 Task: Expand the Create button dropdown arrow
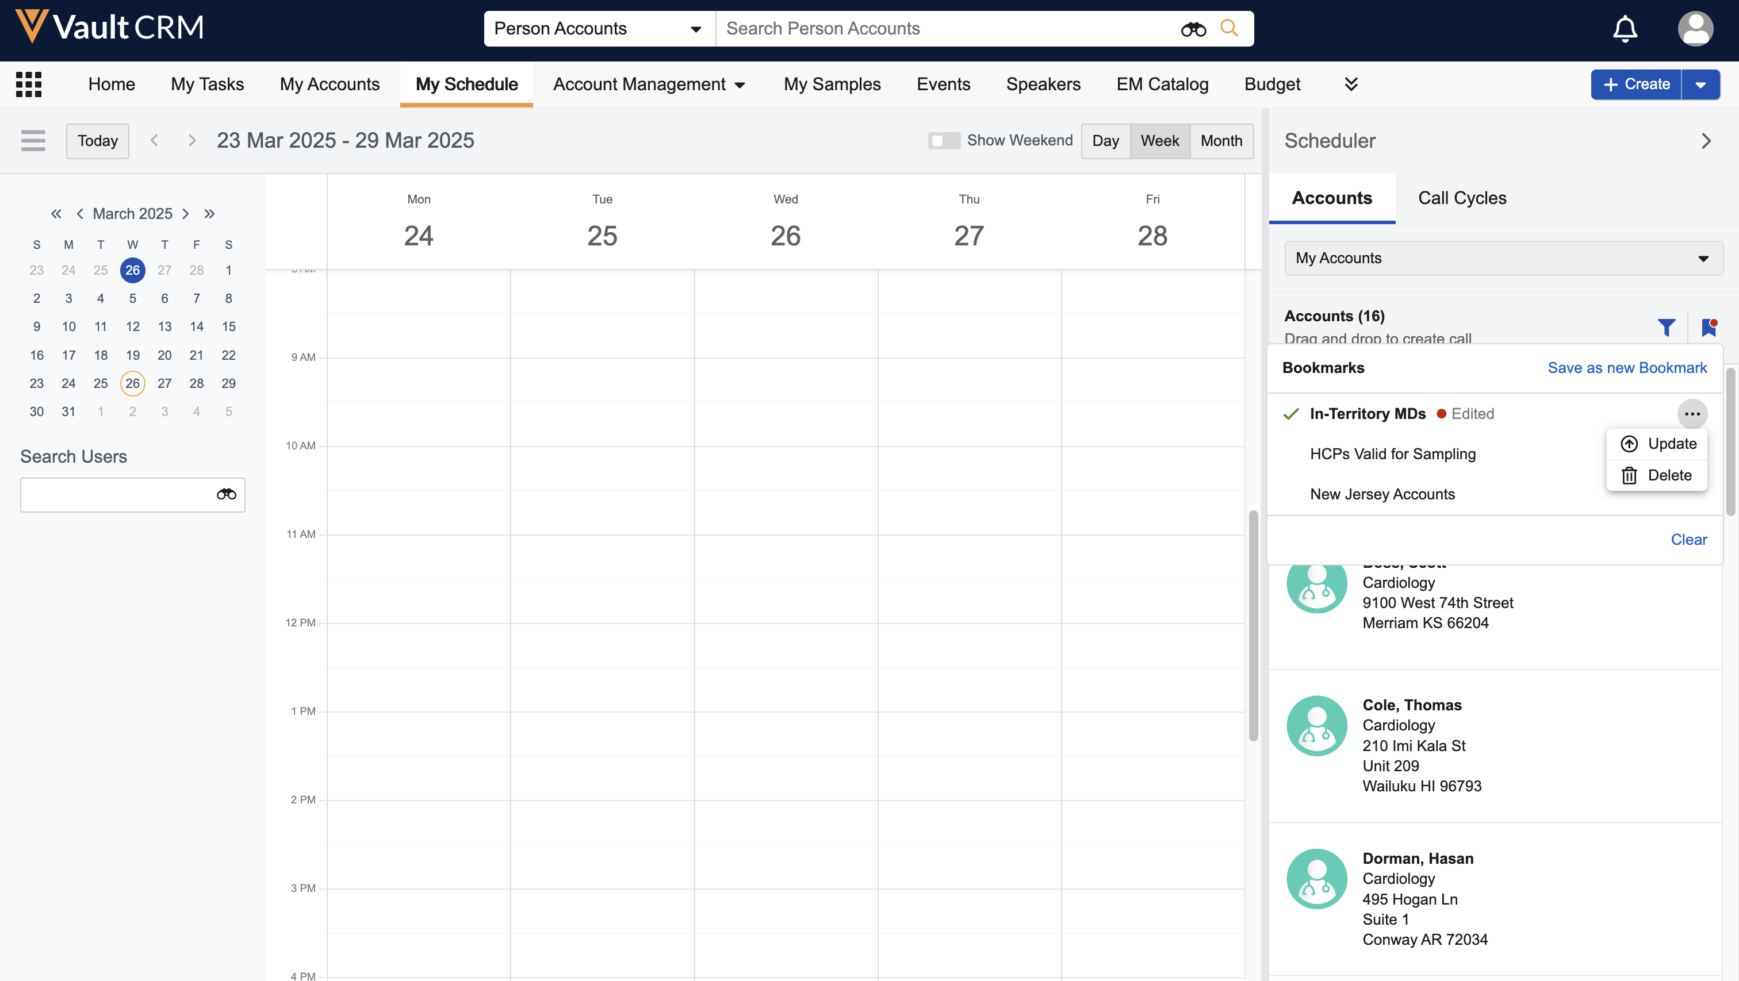tap(1700, 84)
